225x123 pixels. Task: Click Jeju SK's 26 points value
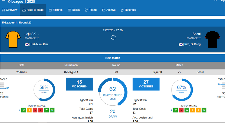tap(2, 93)
